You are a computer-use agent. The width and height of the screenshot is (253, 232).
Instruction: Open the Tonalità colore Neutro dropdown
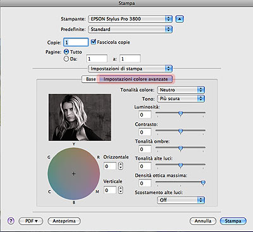[x=181, y=90]
